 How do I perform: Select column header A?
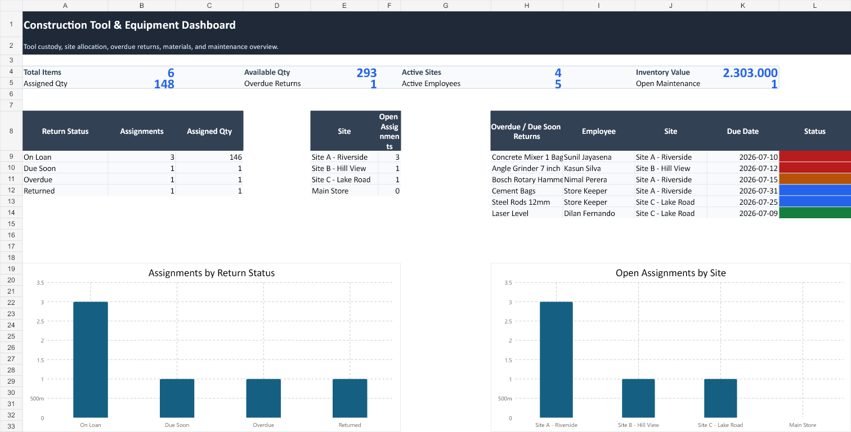click(65, 5)
